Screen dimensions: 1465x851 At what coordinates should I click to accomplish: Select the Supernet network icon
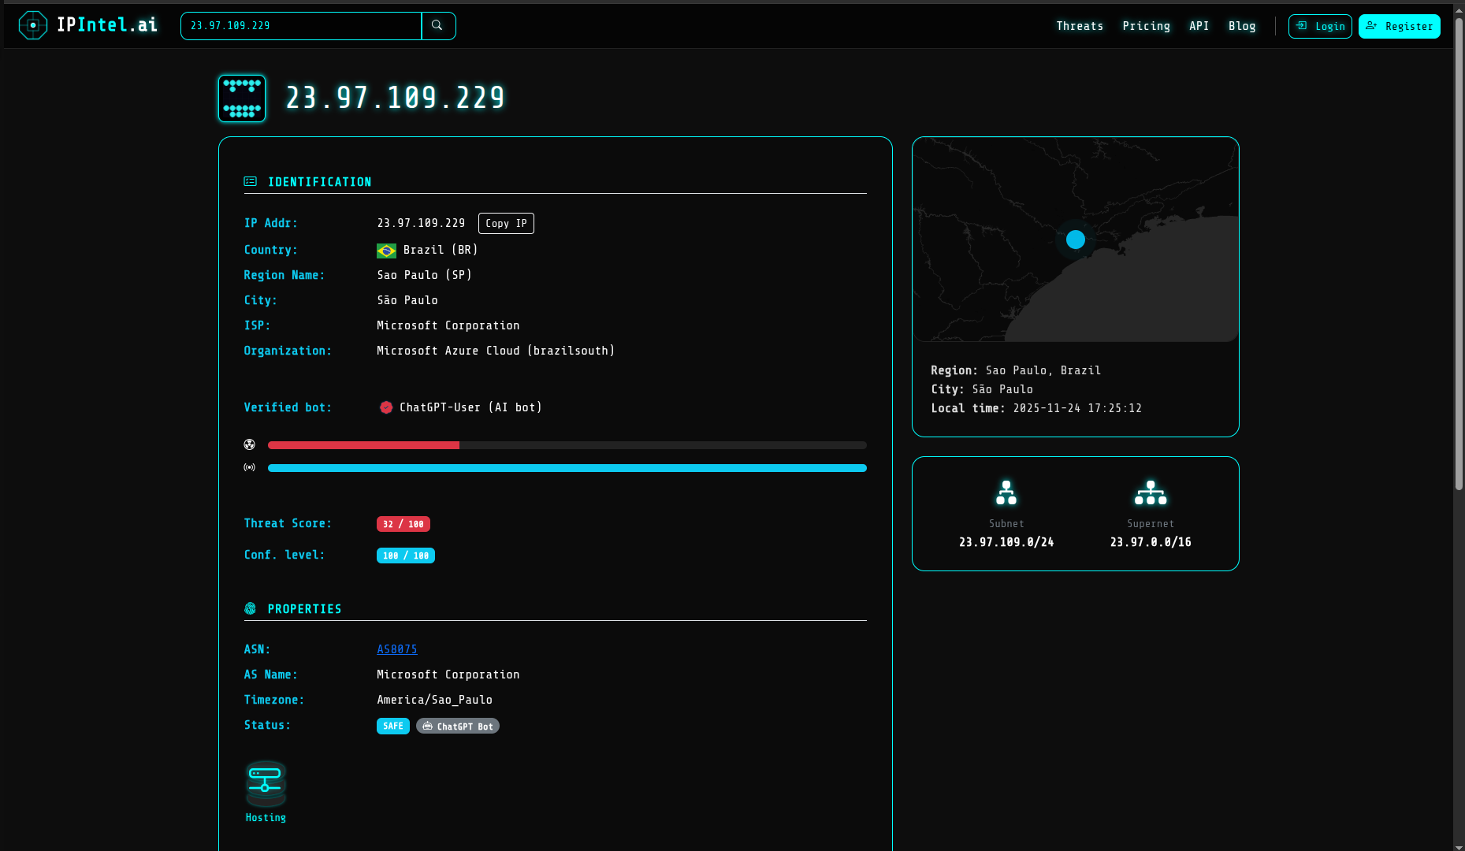(1151, 491)
